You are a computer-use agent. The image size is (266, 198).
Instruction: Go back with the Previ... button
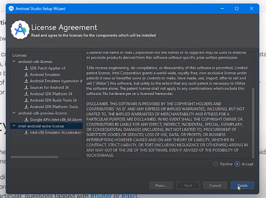[161, 185]
